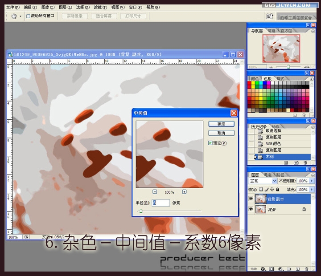This screenshot has height=276, width=321.
Task: Create new swatch in Swatches panel
Action: [x=295, y=115]
